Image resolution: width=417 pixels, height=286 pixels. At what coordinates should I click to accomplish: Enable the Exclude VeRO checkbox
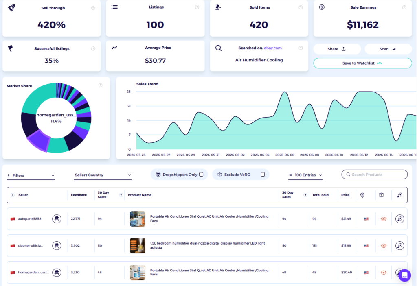pyautogui.click(x=263, y=175)
